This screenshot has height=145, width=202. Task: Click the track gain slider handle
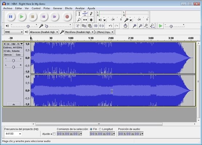click(x=13, y=60)
